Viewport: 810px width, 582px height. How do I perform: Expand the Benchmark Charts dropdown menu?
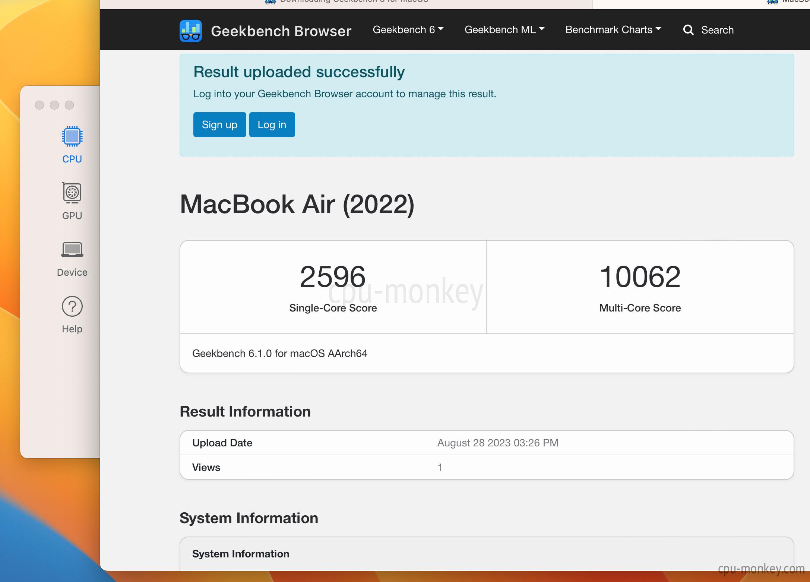coord(613,30)
